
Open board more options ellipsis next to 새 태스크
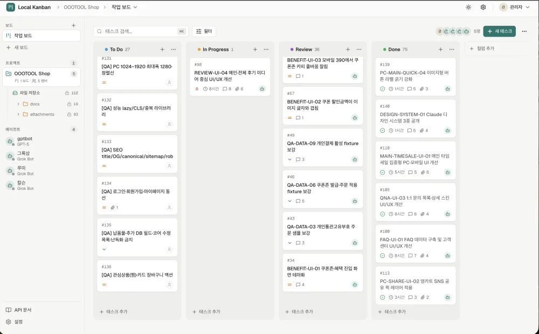524,31
